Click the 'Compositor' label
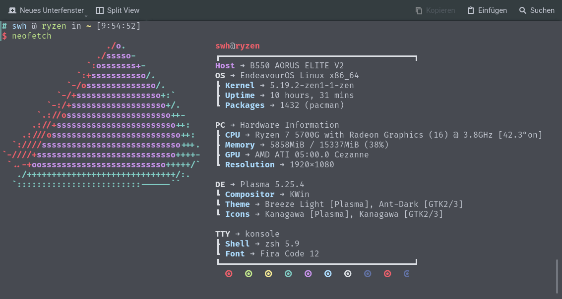This screenshot has height=299, width=562. pos(250,194)
